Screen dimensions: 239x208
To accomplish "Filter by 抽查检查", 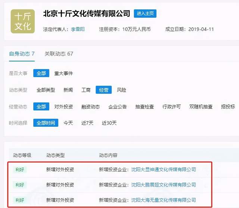I will point(145,107).
